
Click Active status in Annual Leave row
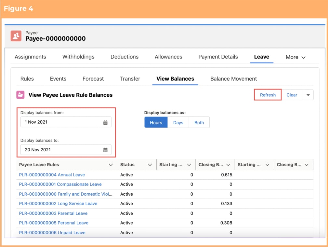tap(126, 175)
